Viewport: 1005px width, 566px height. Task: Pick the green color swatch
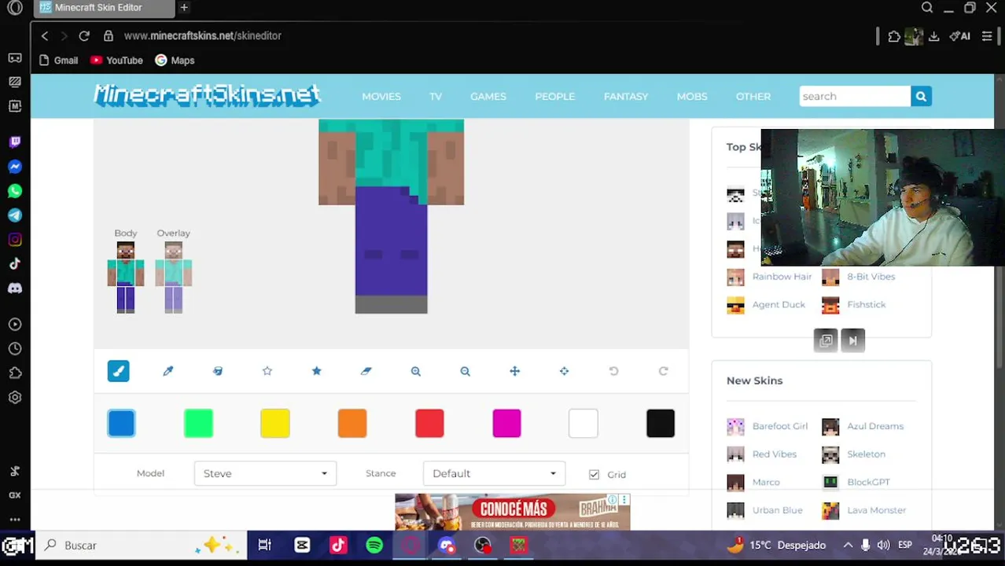(198, 424)
